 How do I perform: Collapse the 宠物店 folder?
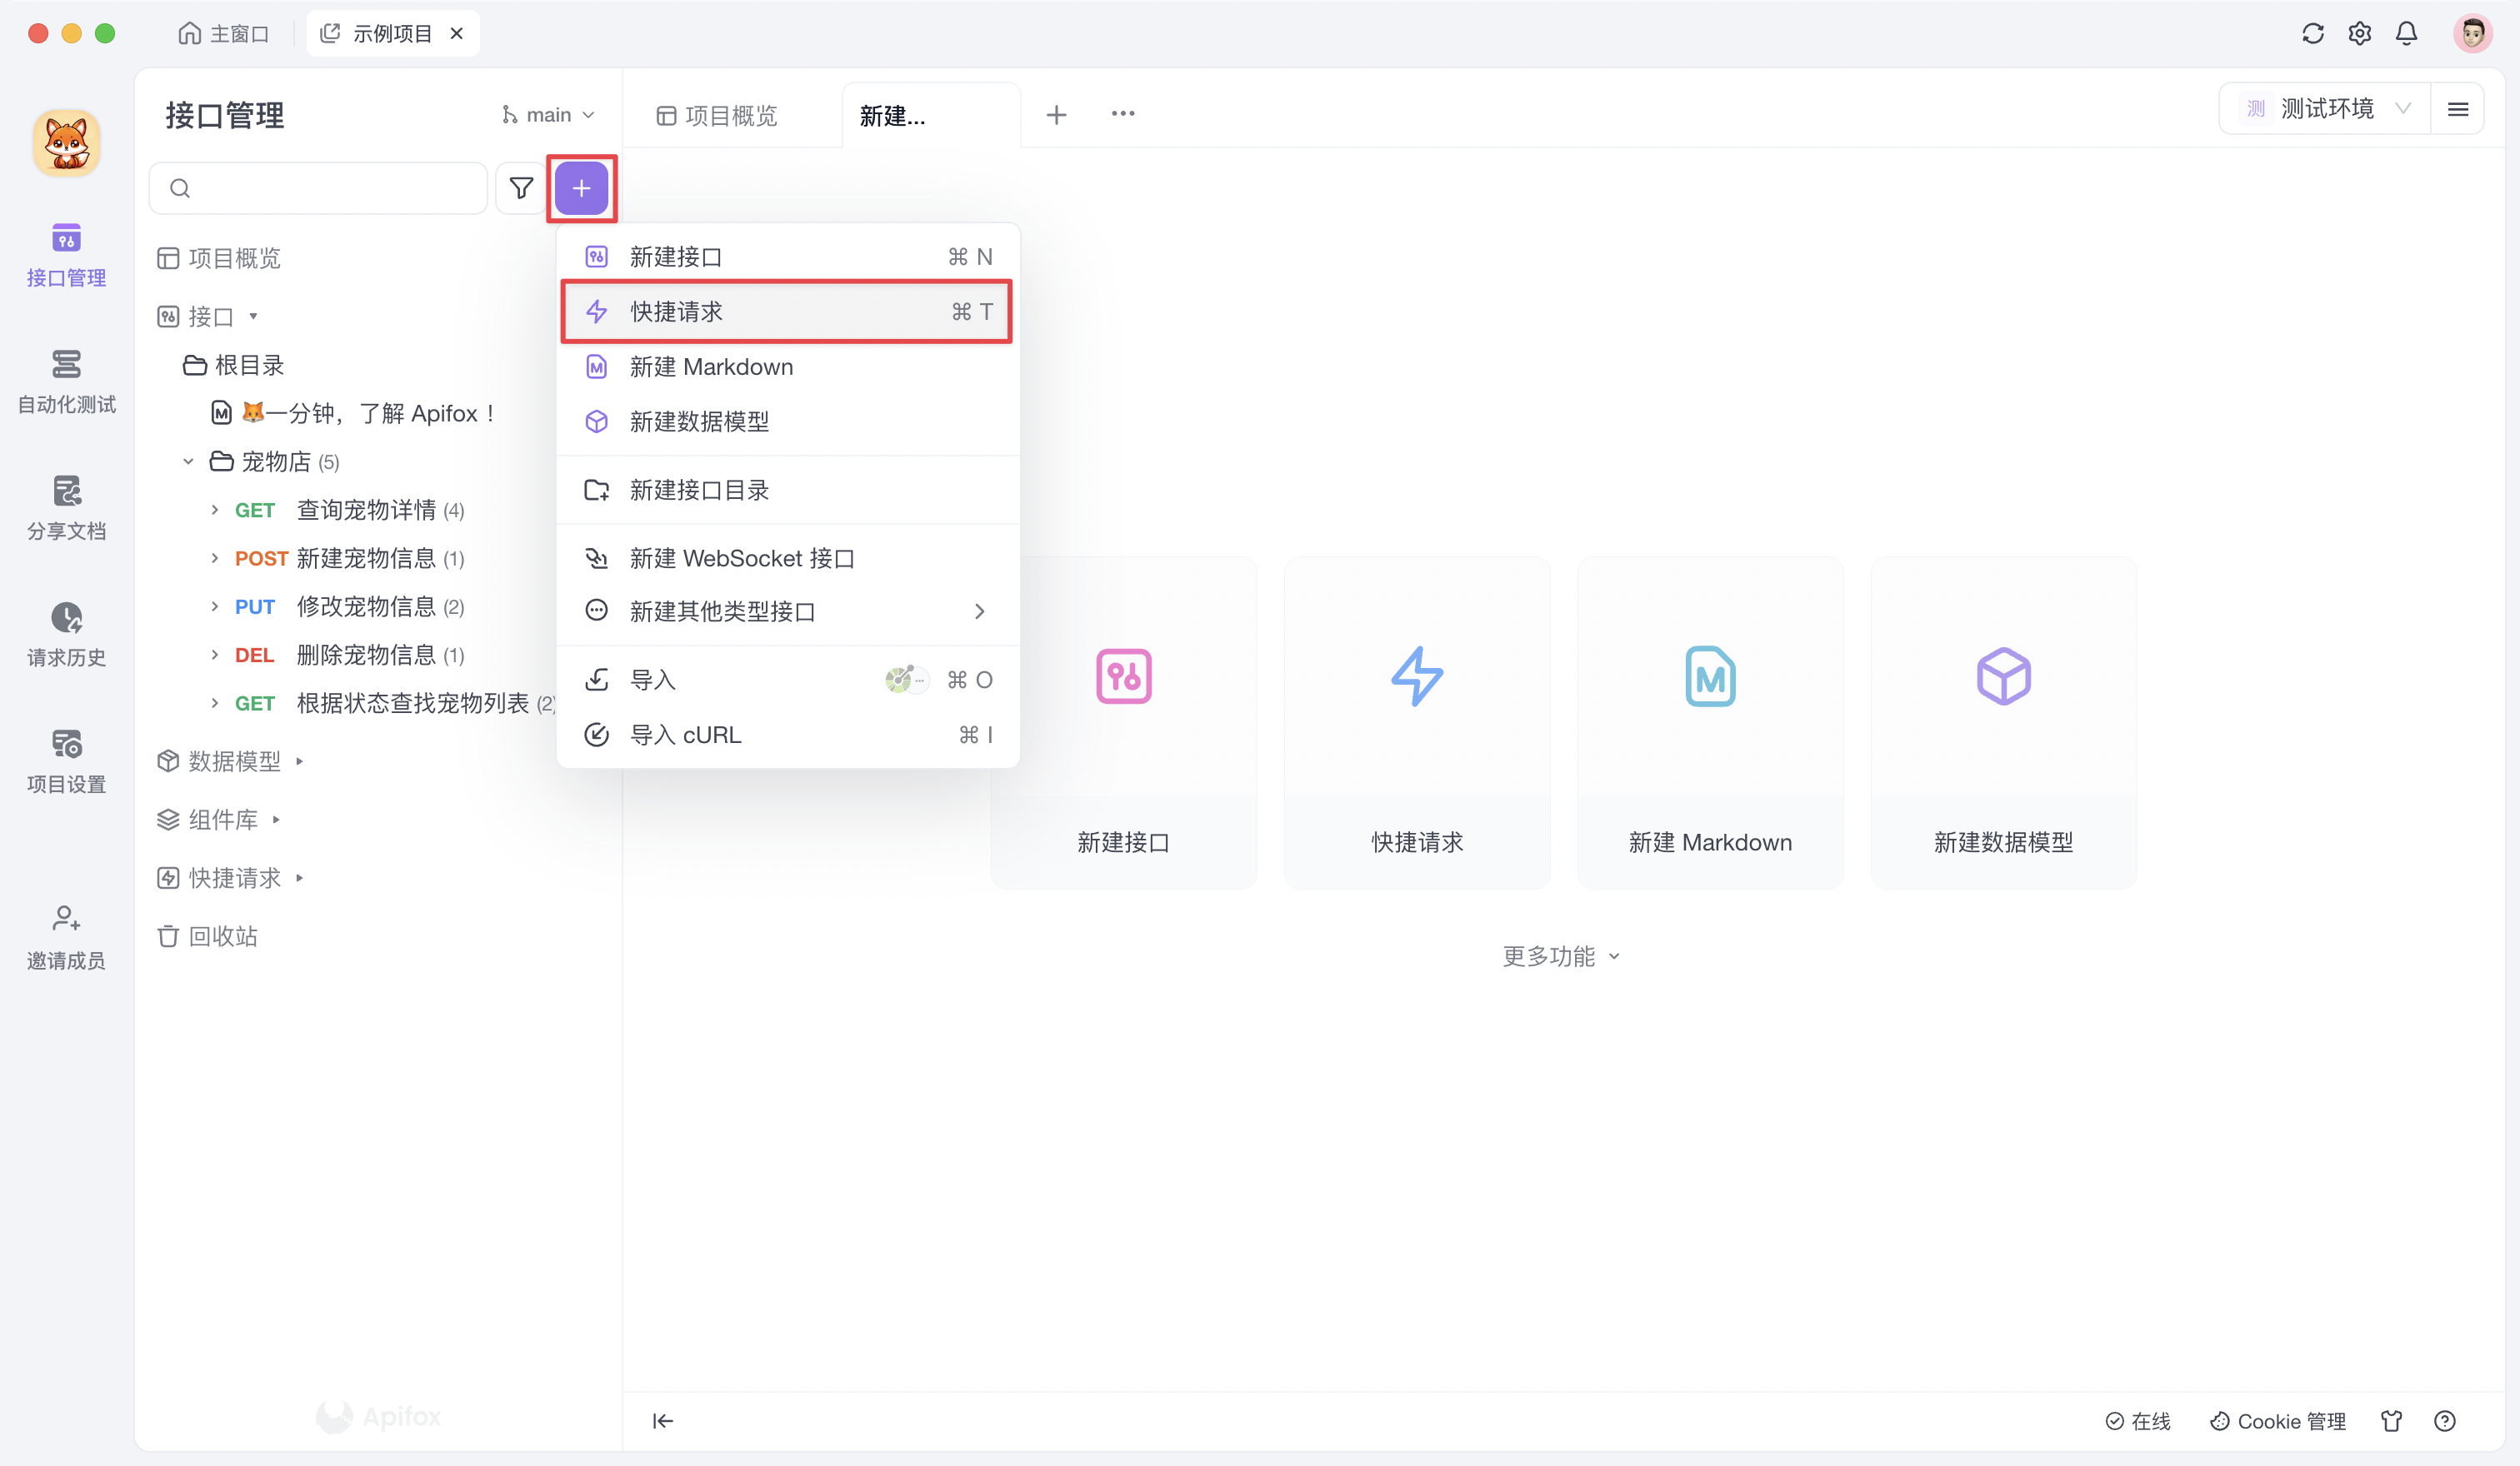click(187, 461)
